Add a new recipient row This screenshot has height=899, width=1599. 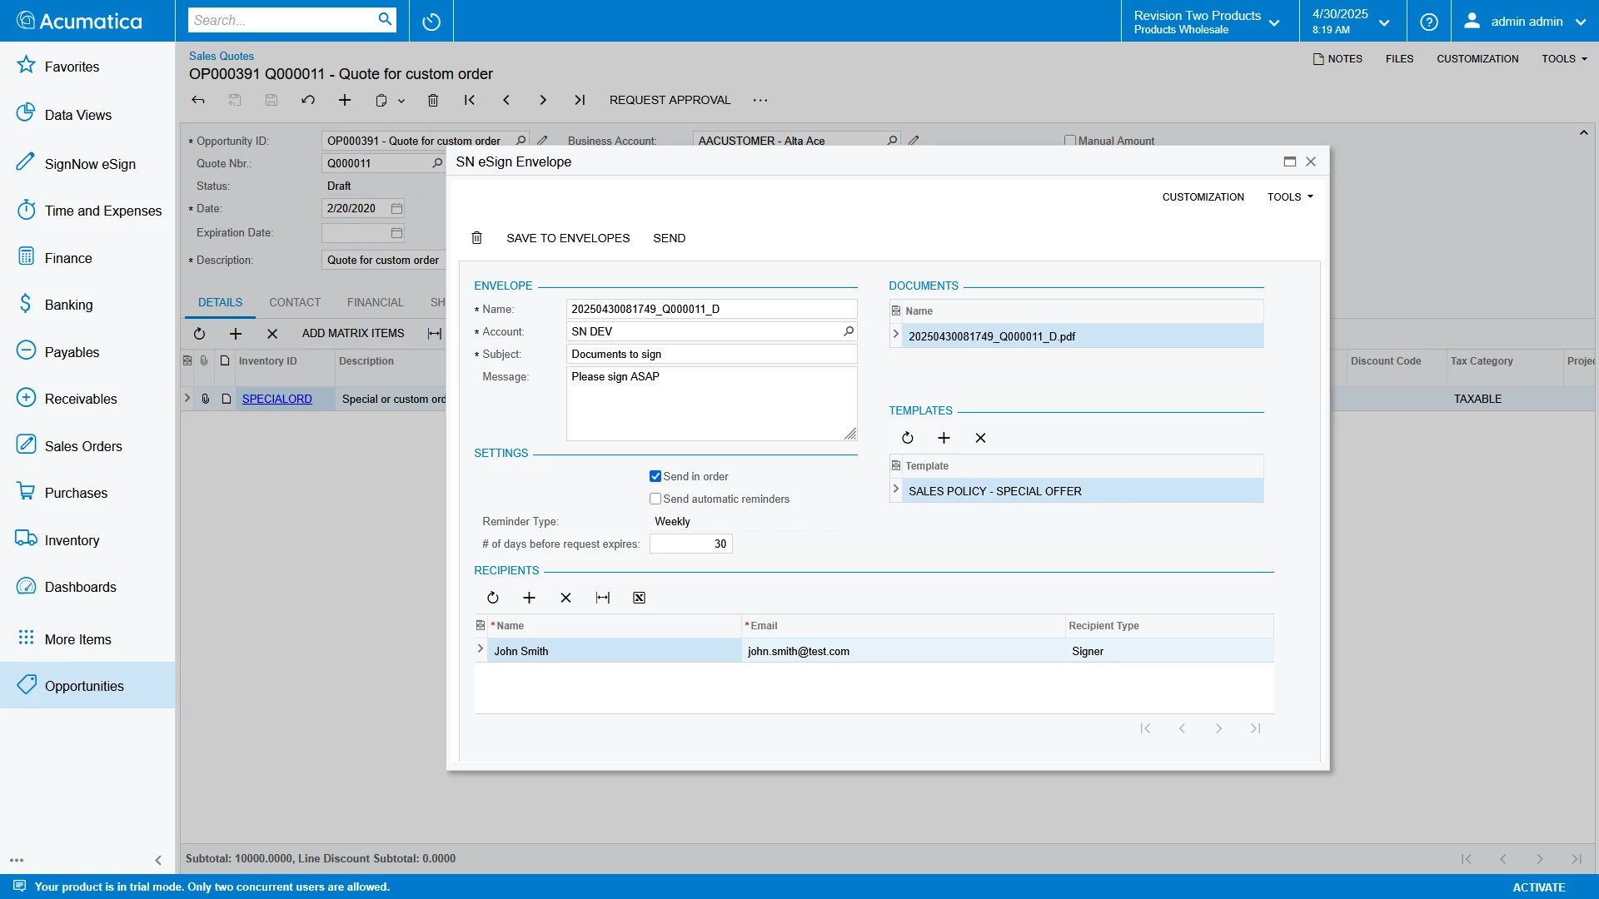coord(529,598)
